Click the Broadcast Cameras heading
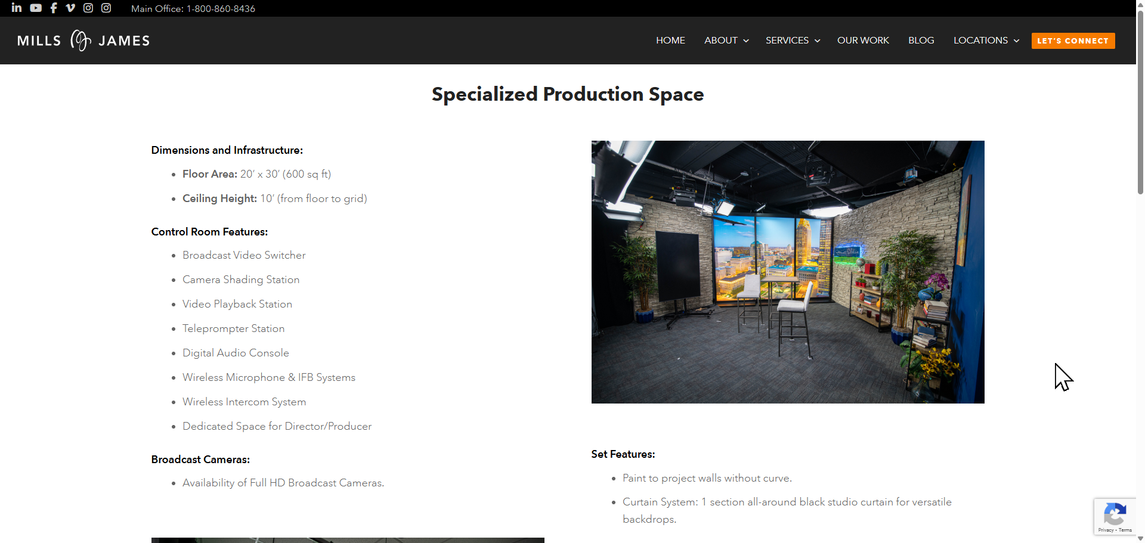Screen dimensions: 1145x543 pyautogui.click(x=200, y=460)
